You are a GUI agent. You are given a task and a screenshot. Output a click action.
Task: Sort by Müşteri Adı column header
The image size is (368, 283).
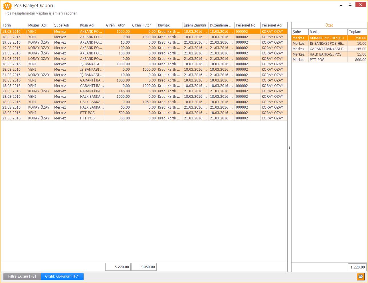[x=40, y=25]
